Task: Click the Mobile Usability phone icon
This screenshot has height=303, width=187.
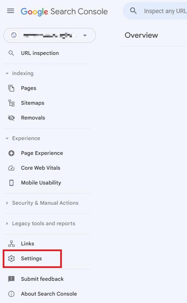Action: tap(11, 182)
